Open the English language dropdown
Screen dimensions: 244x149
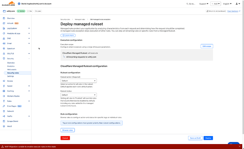(x=227, y=4)
